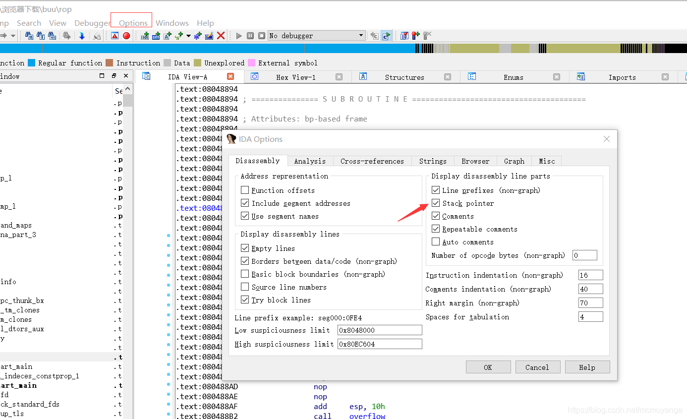Toggle Empty lines checkbox

pyautogui.click(x=245, y=248)
